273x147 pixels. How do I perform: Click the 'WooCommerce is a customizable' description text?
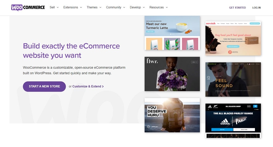click(74, 70)
